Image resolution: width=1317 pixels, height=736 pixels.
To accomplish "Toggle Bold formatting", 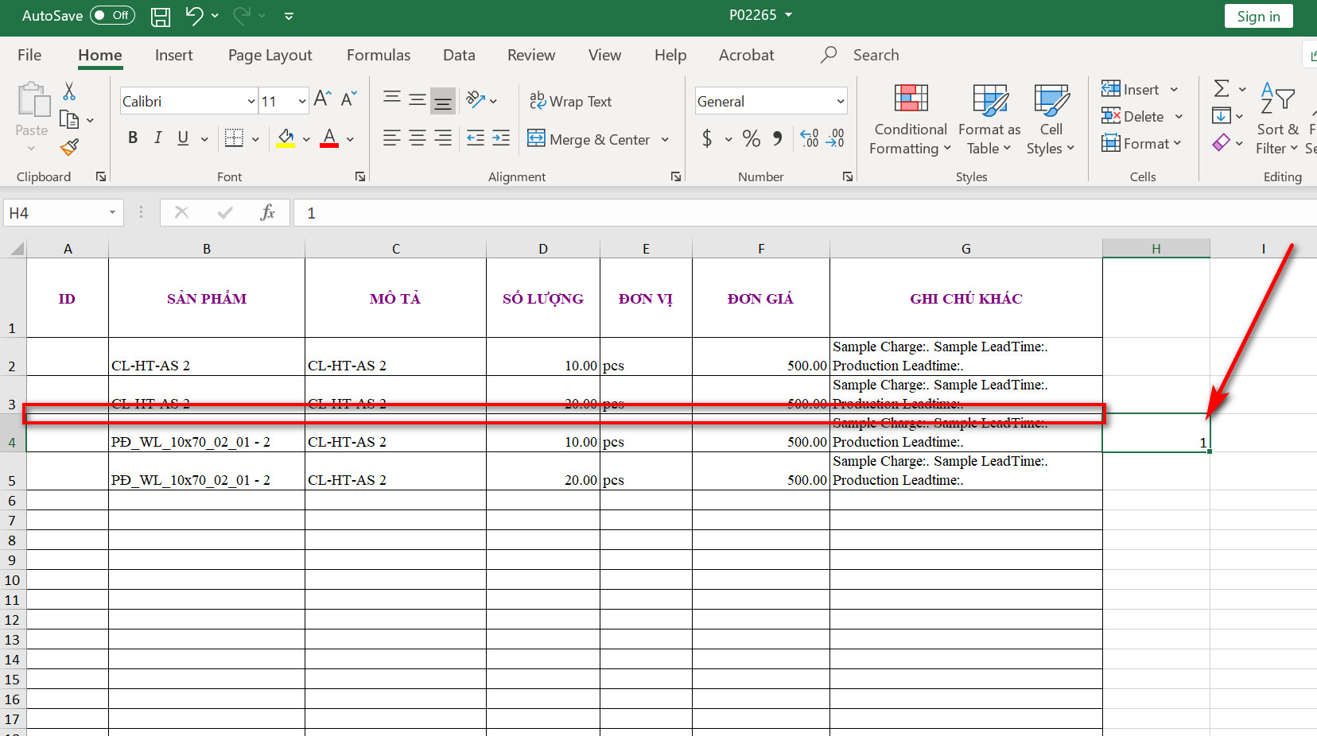I will point(133,138).
